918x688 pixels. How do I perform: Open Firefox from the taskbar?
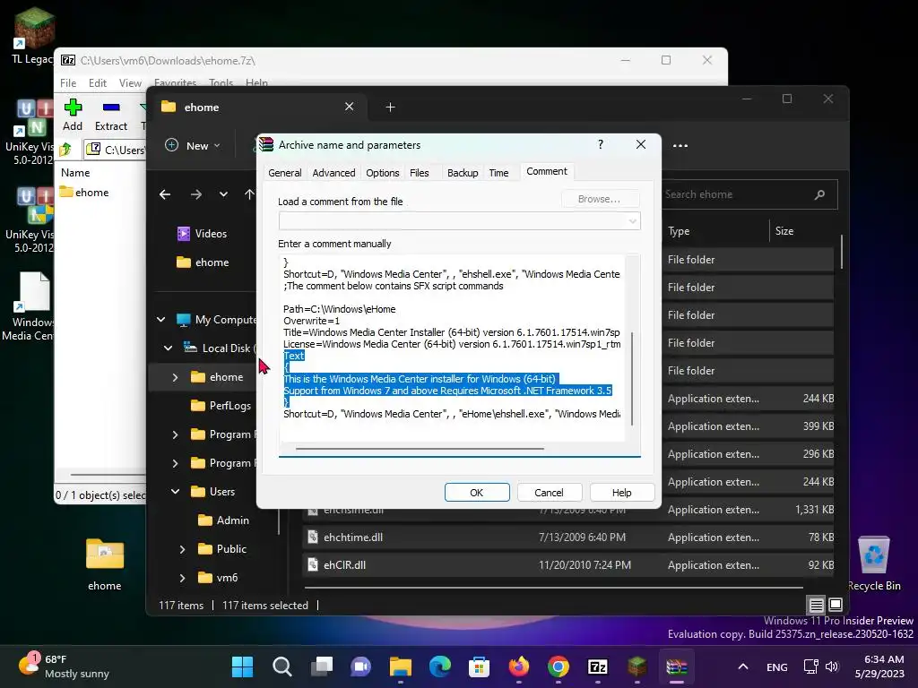point(519,666)
